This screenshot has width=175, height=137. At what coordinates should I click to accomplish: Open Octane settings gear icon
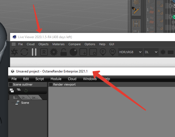tap(54, 52)
